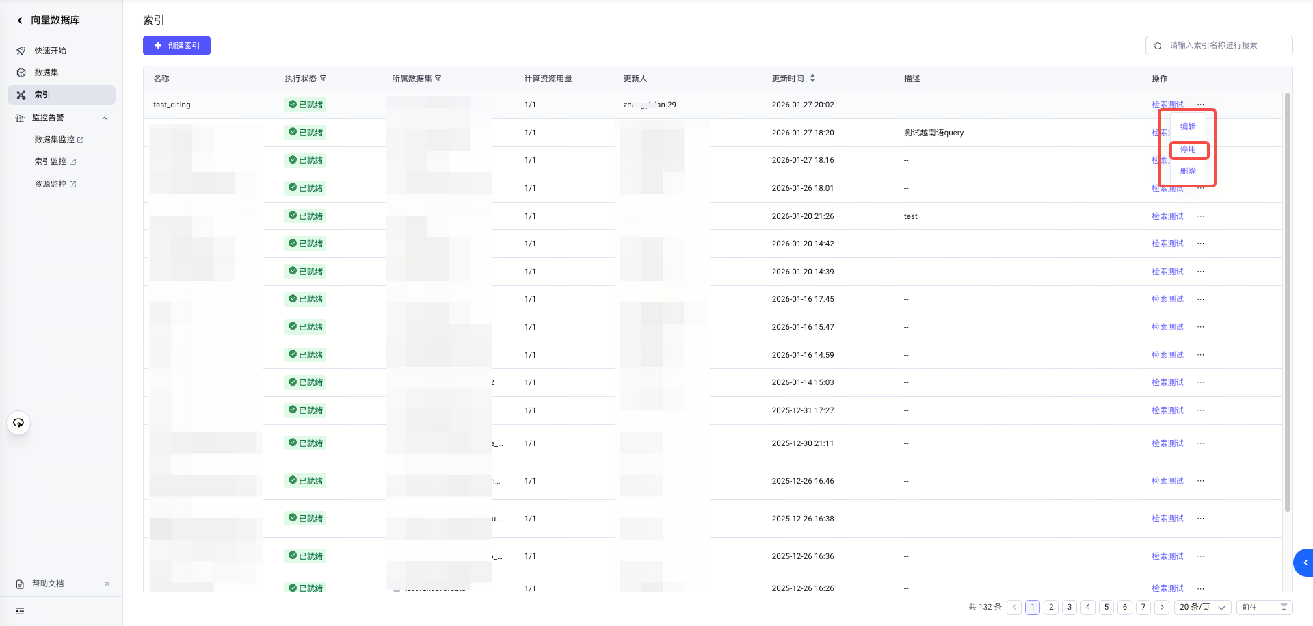The image size is (1313, 626).
Task: Open more actions for the 2025-12-26 16:38 row
Action: [1201, 519]
